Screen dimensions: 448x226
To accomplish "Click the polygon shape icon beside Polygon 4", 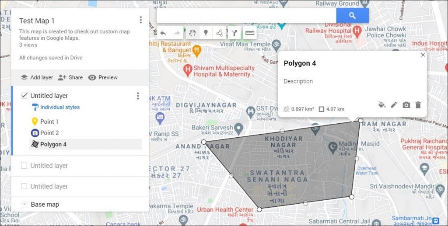I will pyautogui.click(x=35, y=144).
